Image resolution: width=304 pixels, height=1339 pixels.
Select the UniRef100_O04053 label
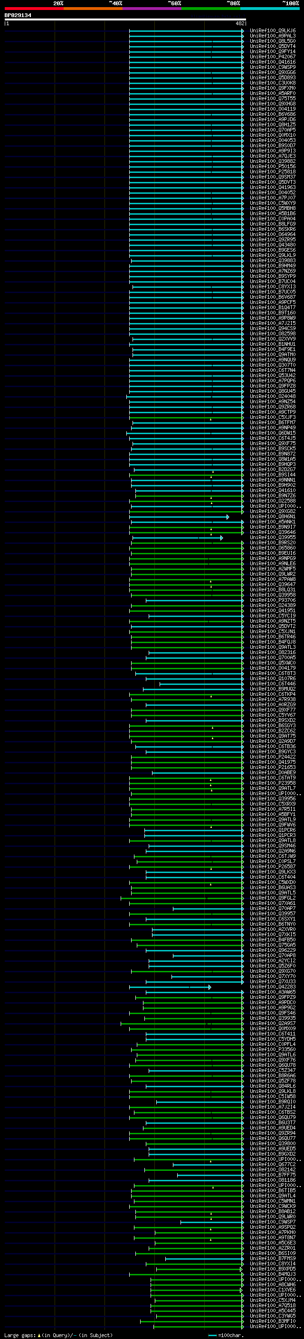pos(272,140)
